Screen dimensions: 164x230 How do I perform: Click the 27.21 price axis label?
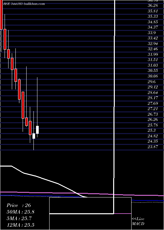tap(153, 109)
